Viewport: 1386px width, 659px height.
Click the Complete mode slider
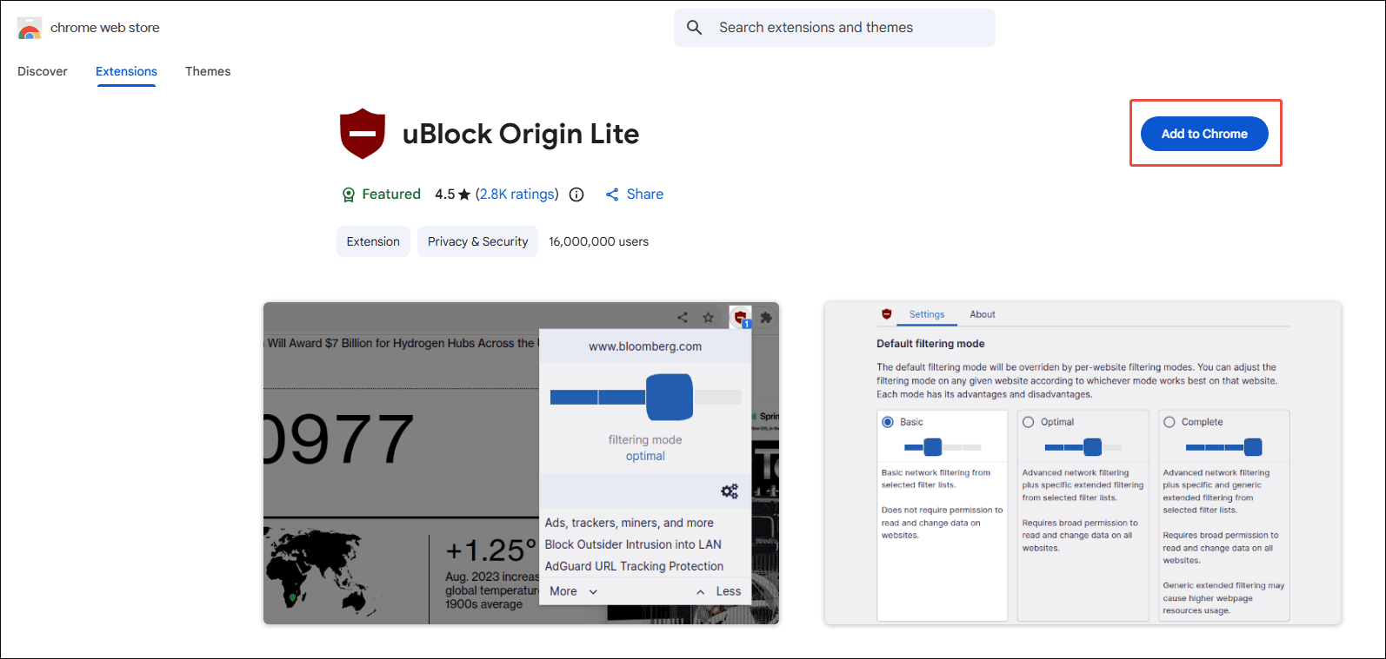click(x=1224, y=447)
